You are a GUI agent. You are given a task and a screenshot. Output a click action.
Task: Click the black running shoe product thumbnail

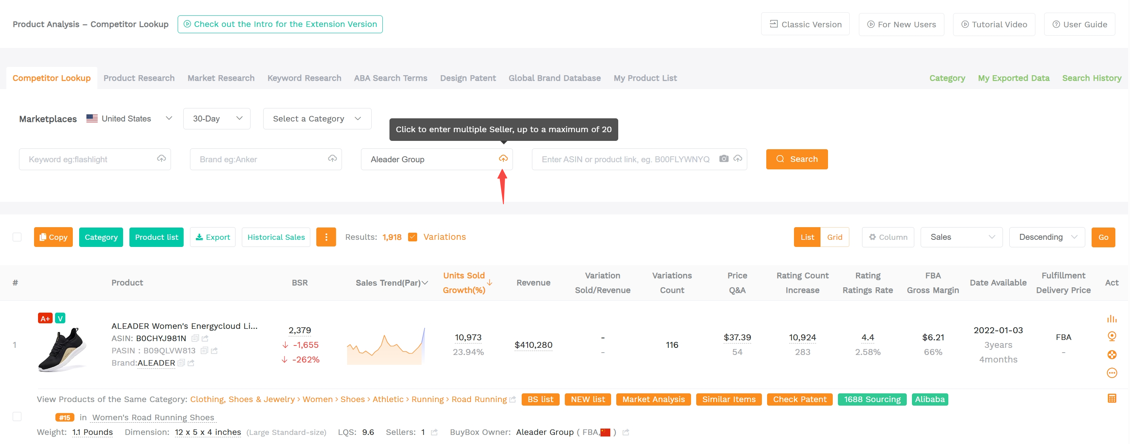click(x=62, y=350)
